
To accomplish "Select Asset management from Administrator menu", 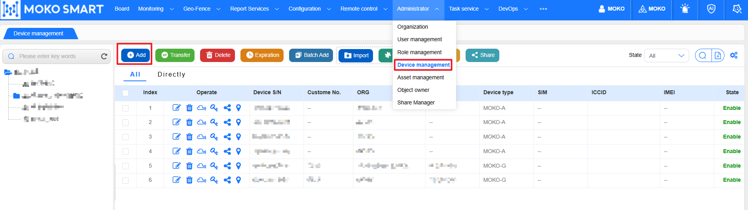I will tap(420, 77).
